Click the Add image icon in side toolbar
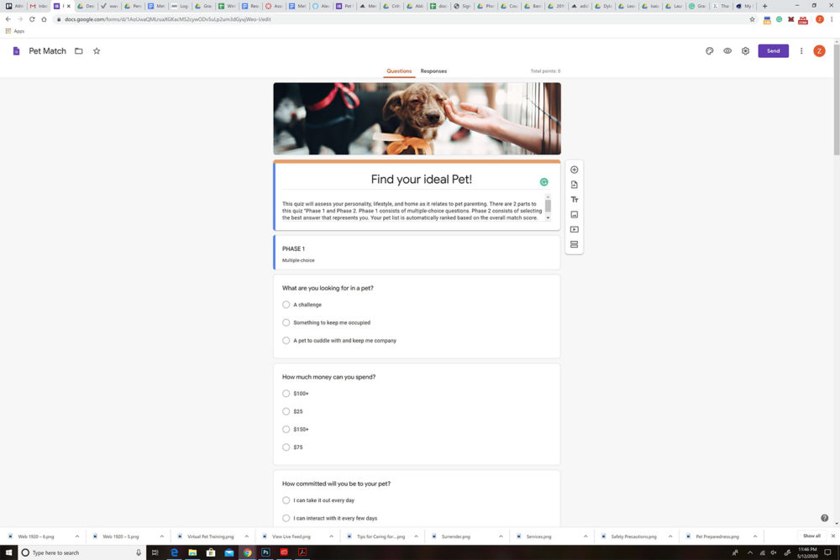Viewport: 840px width, 560px height. coord(575,215)
